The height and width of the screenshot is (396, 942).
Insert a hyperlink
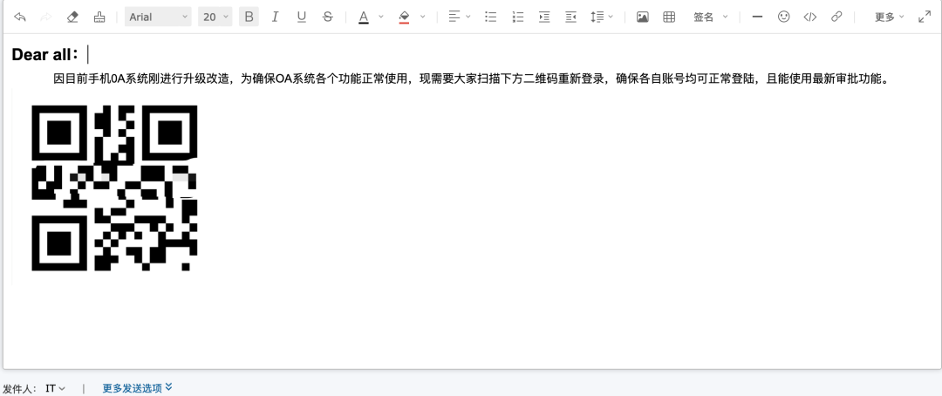pos(836,17)
